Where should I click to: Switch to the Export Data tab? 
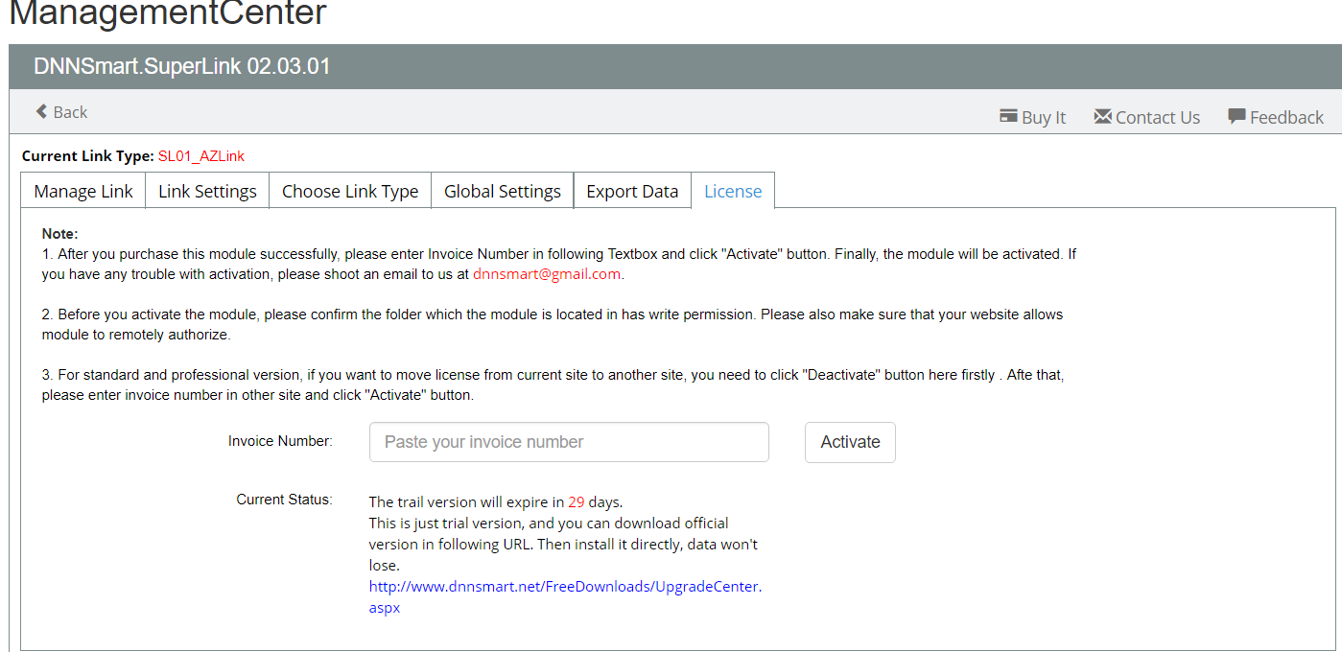[632, 191]
